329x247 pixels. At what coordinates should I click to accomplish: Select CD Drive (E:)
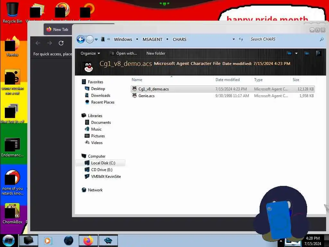point(102,170)
